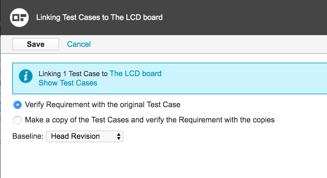Click the application logo icon in the header
Screen dimensions: 327x178
19,17
